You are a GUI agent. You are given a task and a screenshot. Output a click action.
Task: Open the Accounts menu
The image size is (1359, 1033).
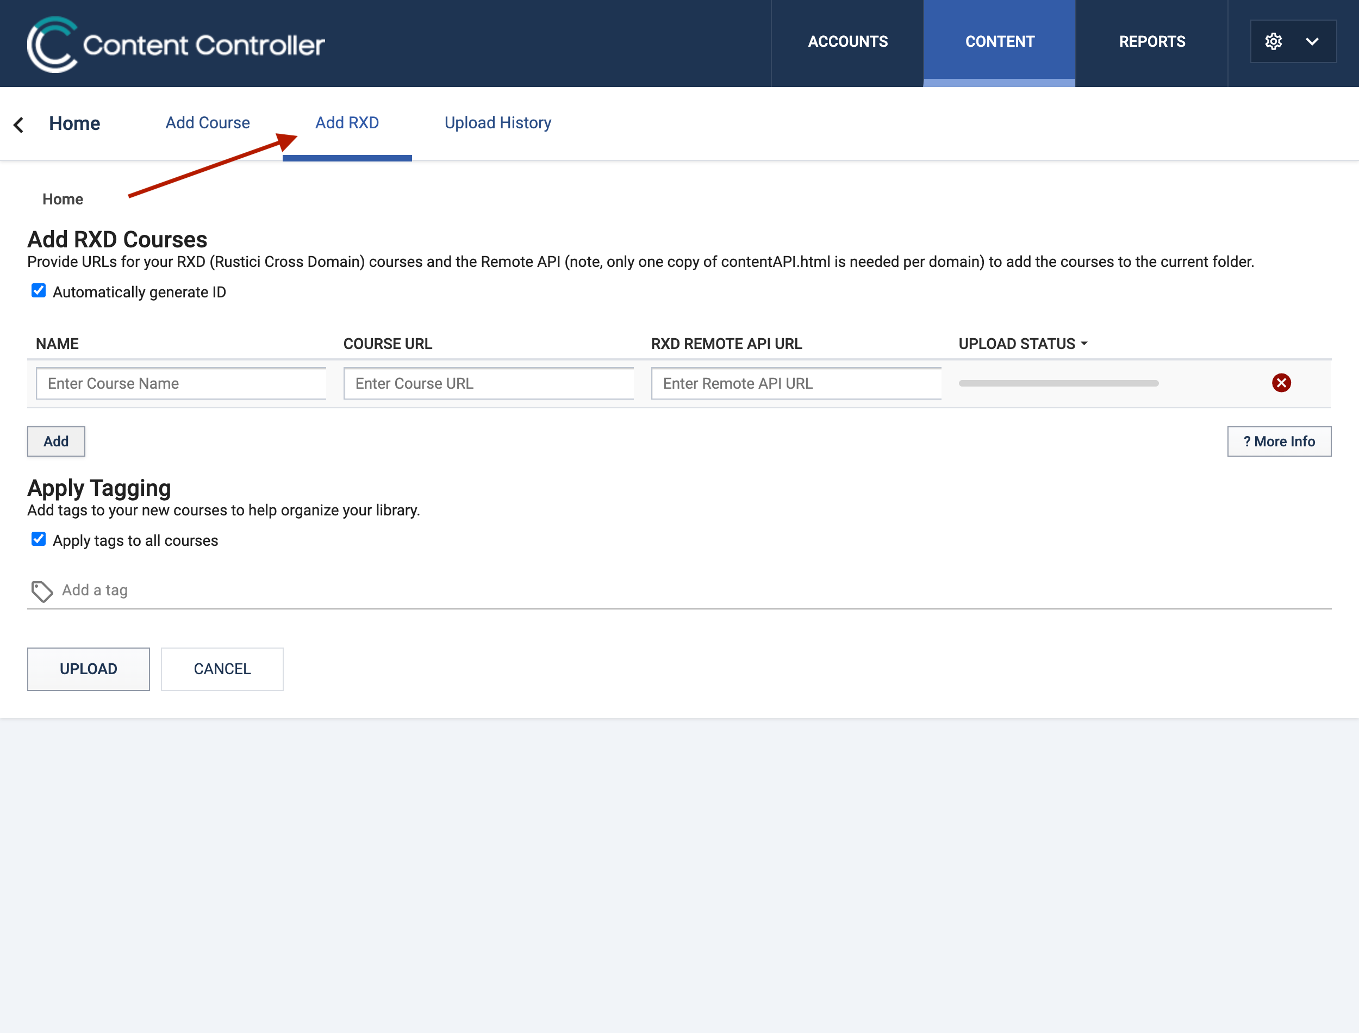847,42
